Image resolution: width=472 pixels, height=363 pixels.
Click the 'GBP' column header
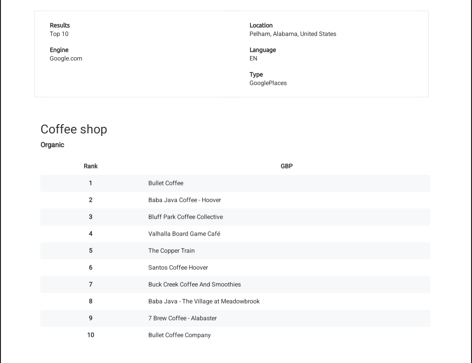(287, 166)
